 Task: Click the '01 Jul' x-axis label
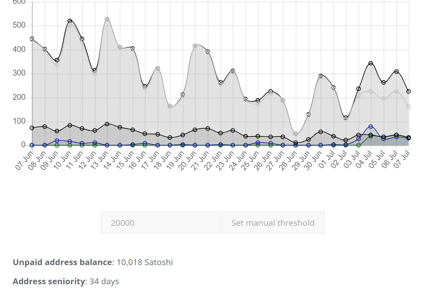pos(326,160)
